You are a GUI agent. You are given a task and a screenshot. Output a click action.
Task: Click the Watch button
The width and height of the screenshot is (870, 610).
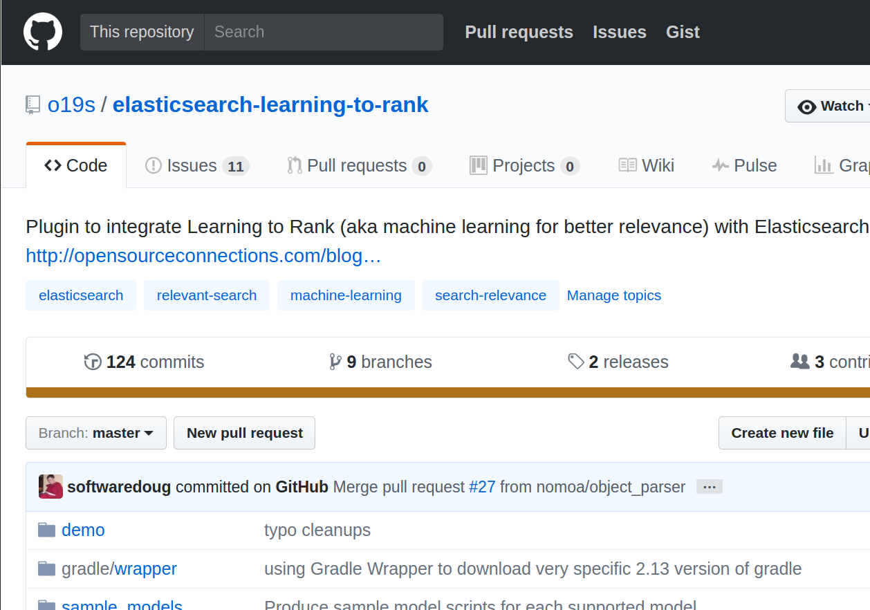(x=828, y=106)
